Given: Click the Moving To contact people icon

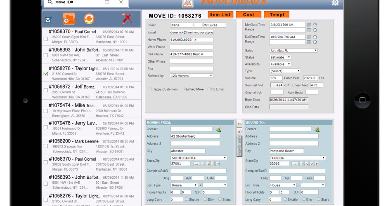Looking at the screenshot, I should (317, 129).
